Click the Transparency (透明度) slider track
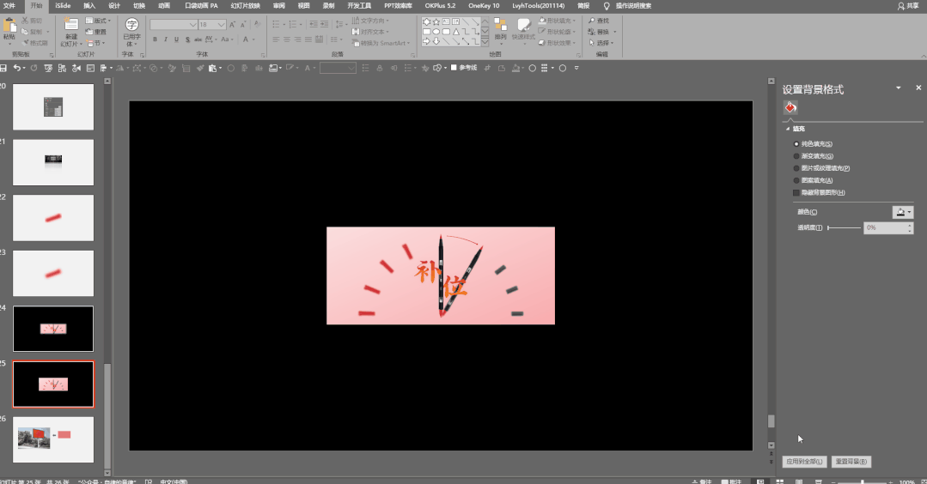 845,227
